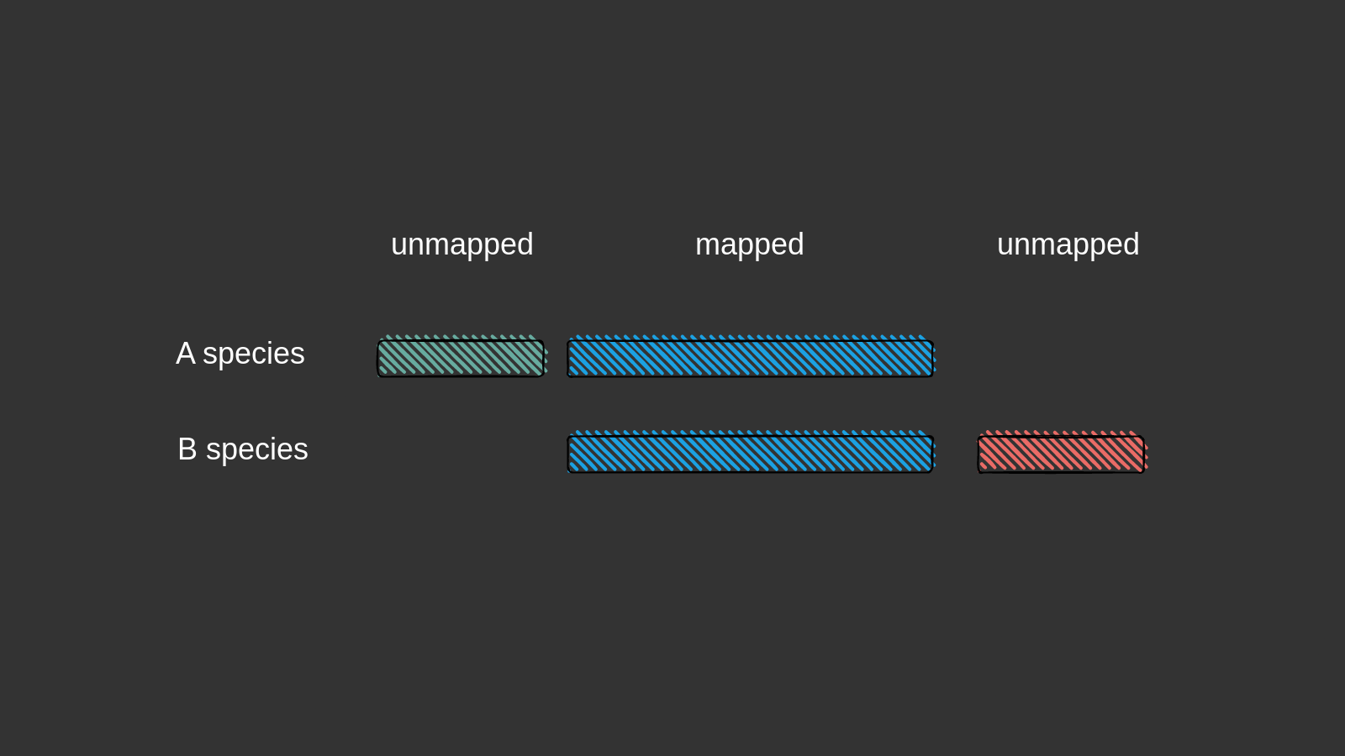Click the word 'species' in the A row label

[x=254, y=354]
